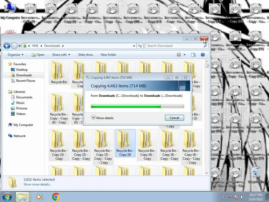Screen dimensions: 269x202
Task: Click VM1 segment in address bar
Action: coord(35,46)
